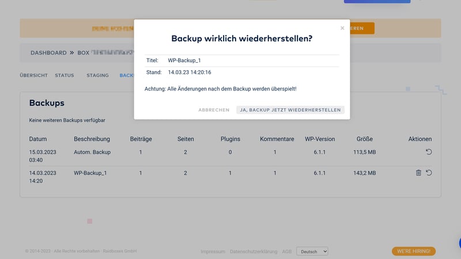Viewport: 461px width, 259px height.
Task: Confirm with JA, BACKUP JETZT WIEDERHERSTELLEN
Action: coord(290,110)
